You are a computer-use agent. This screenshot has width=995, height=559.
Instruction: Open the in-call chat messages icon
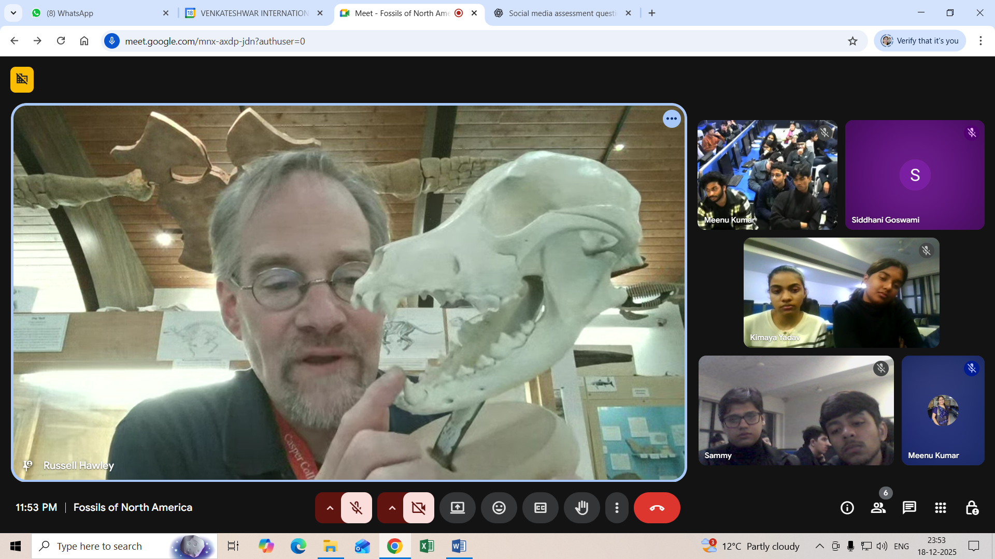pos(909,508)
